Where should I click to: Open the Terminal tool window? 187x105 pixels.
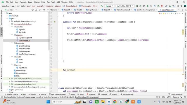[103, 94]
